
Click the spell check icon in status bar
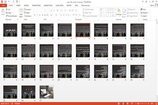[12, 103]
